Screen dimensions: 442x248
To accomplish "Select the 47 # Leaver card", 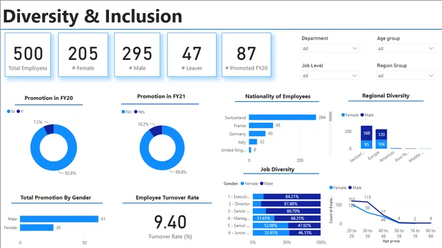I will point(192,54).
